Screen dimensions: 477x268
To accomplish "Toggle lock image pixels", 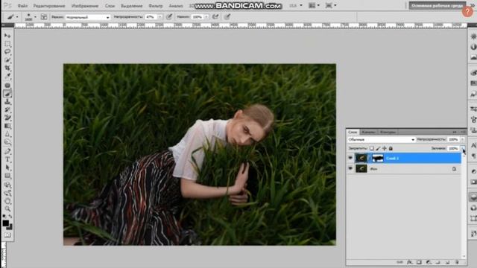I will pyautogui.click(x=378, y=148).
